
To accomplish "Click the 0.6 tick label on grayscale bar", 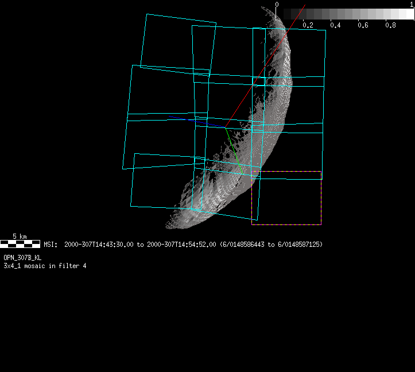I will pyautogui.click(x=363, y=25).
